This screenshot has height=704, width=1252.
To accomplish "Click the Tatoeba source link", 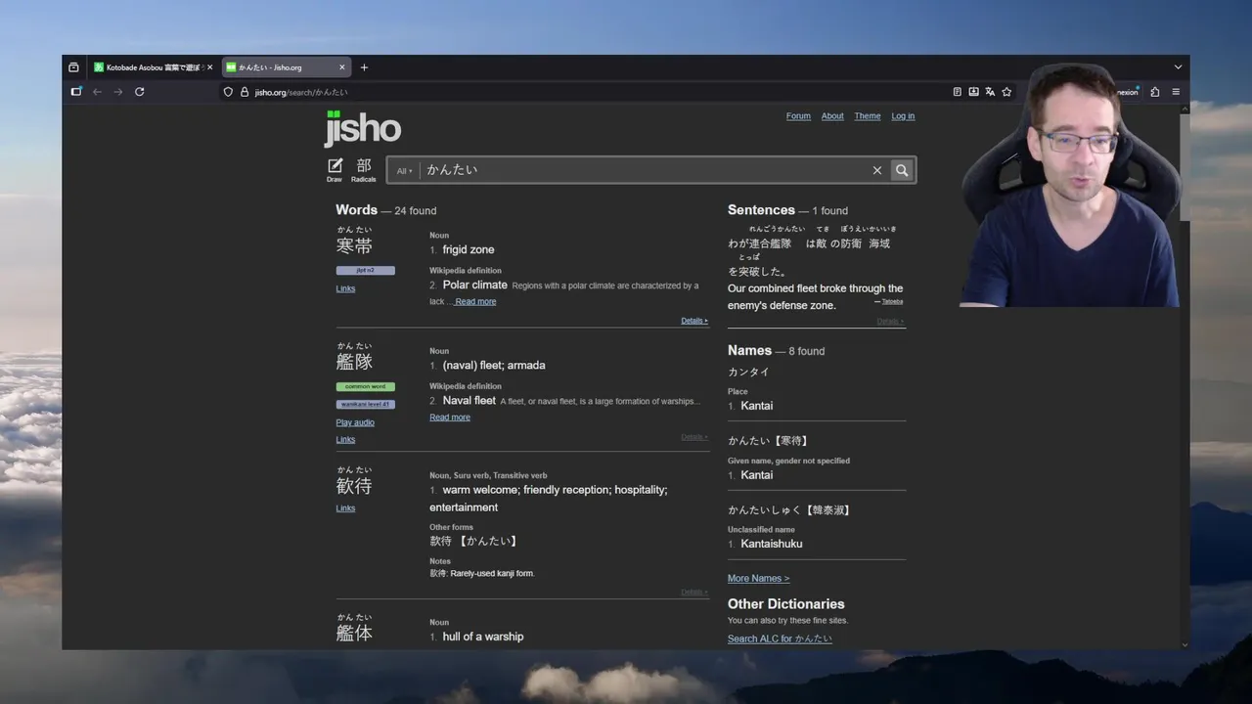I will [892, 302].
